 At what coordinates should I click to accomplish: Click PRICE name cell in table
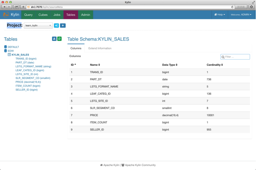94,115
